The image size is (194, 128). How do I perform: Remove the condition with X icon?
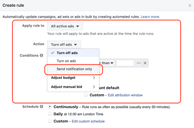tap(145, 63)
